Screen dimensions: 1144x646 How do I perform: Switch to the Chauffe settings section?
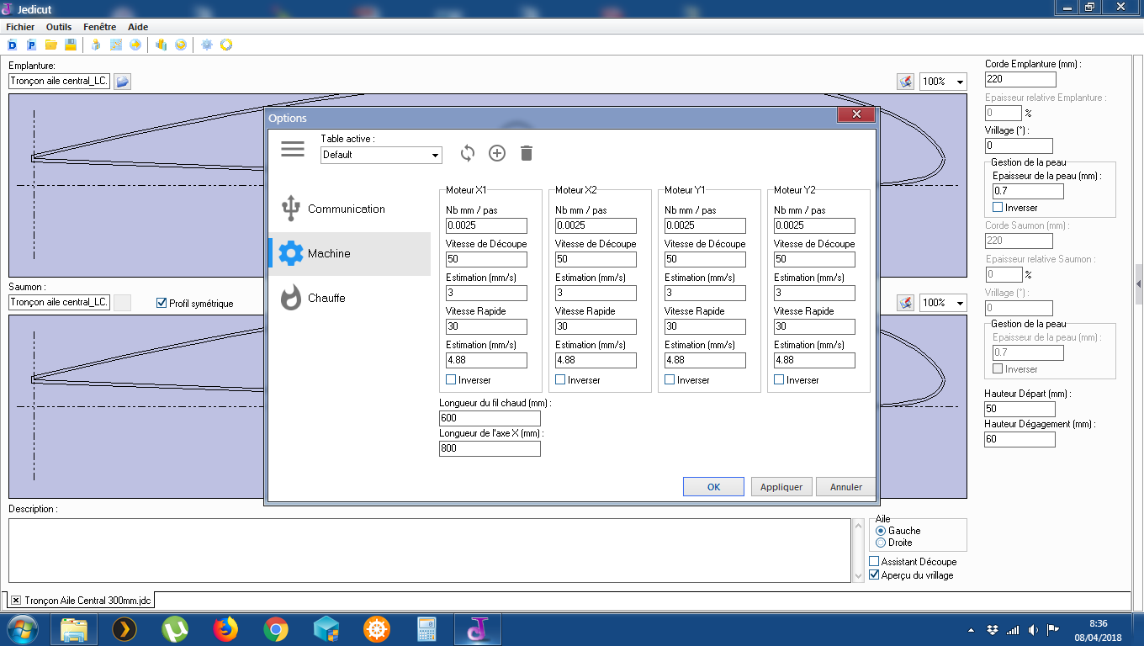point(326,298)
